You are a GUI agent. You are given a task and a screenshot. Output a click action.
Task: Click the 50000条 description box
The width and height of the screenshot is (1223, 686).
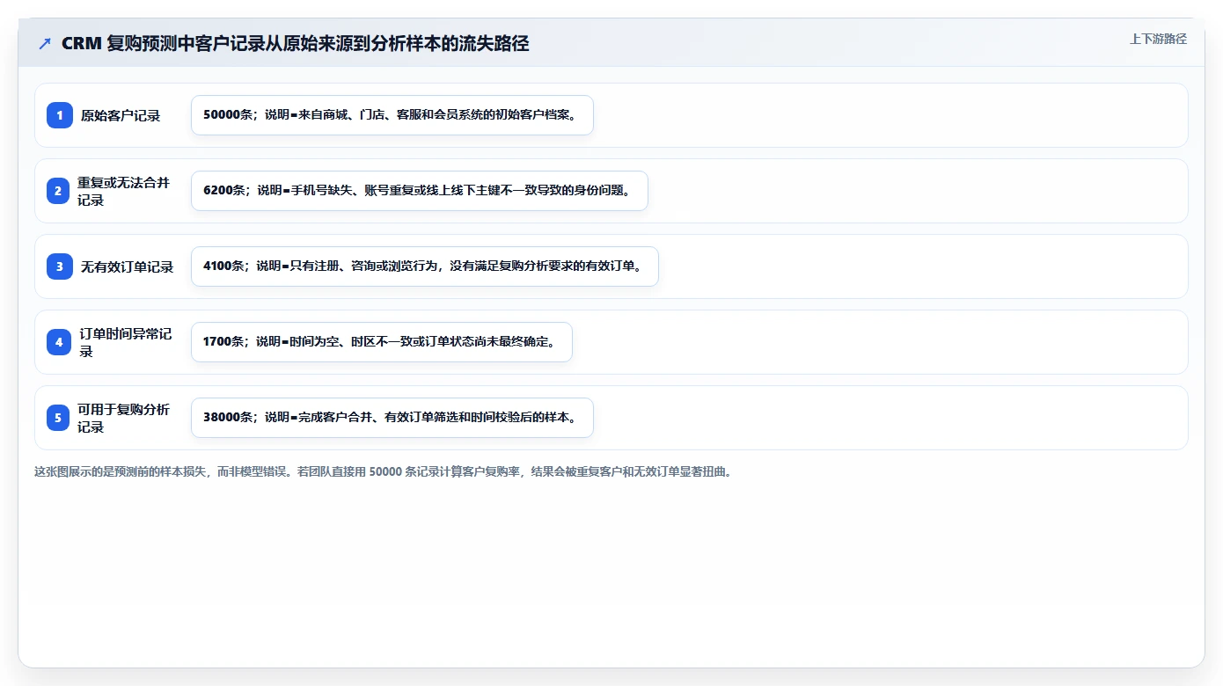[x=392, y=115]
